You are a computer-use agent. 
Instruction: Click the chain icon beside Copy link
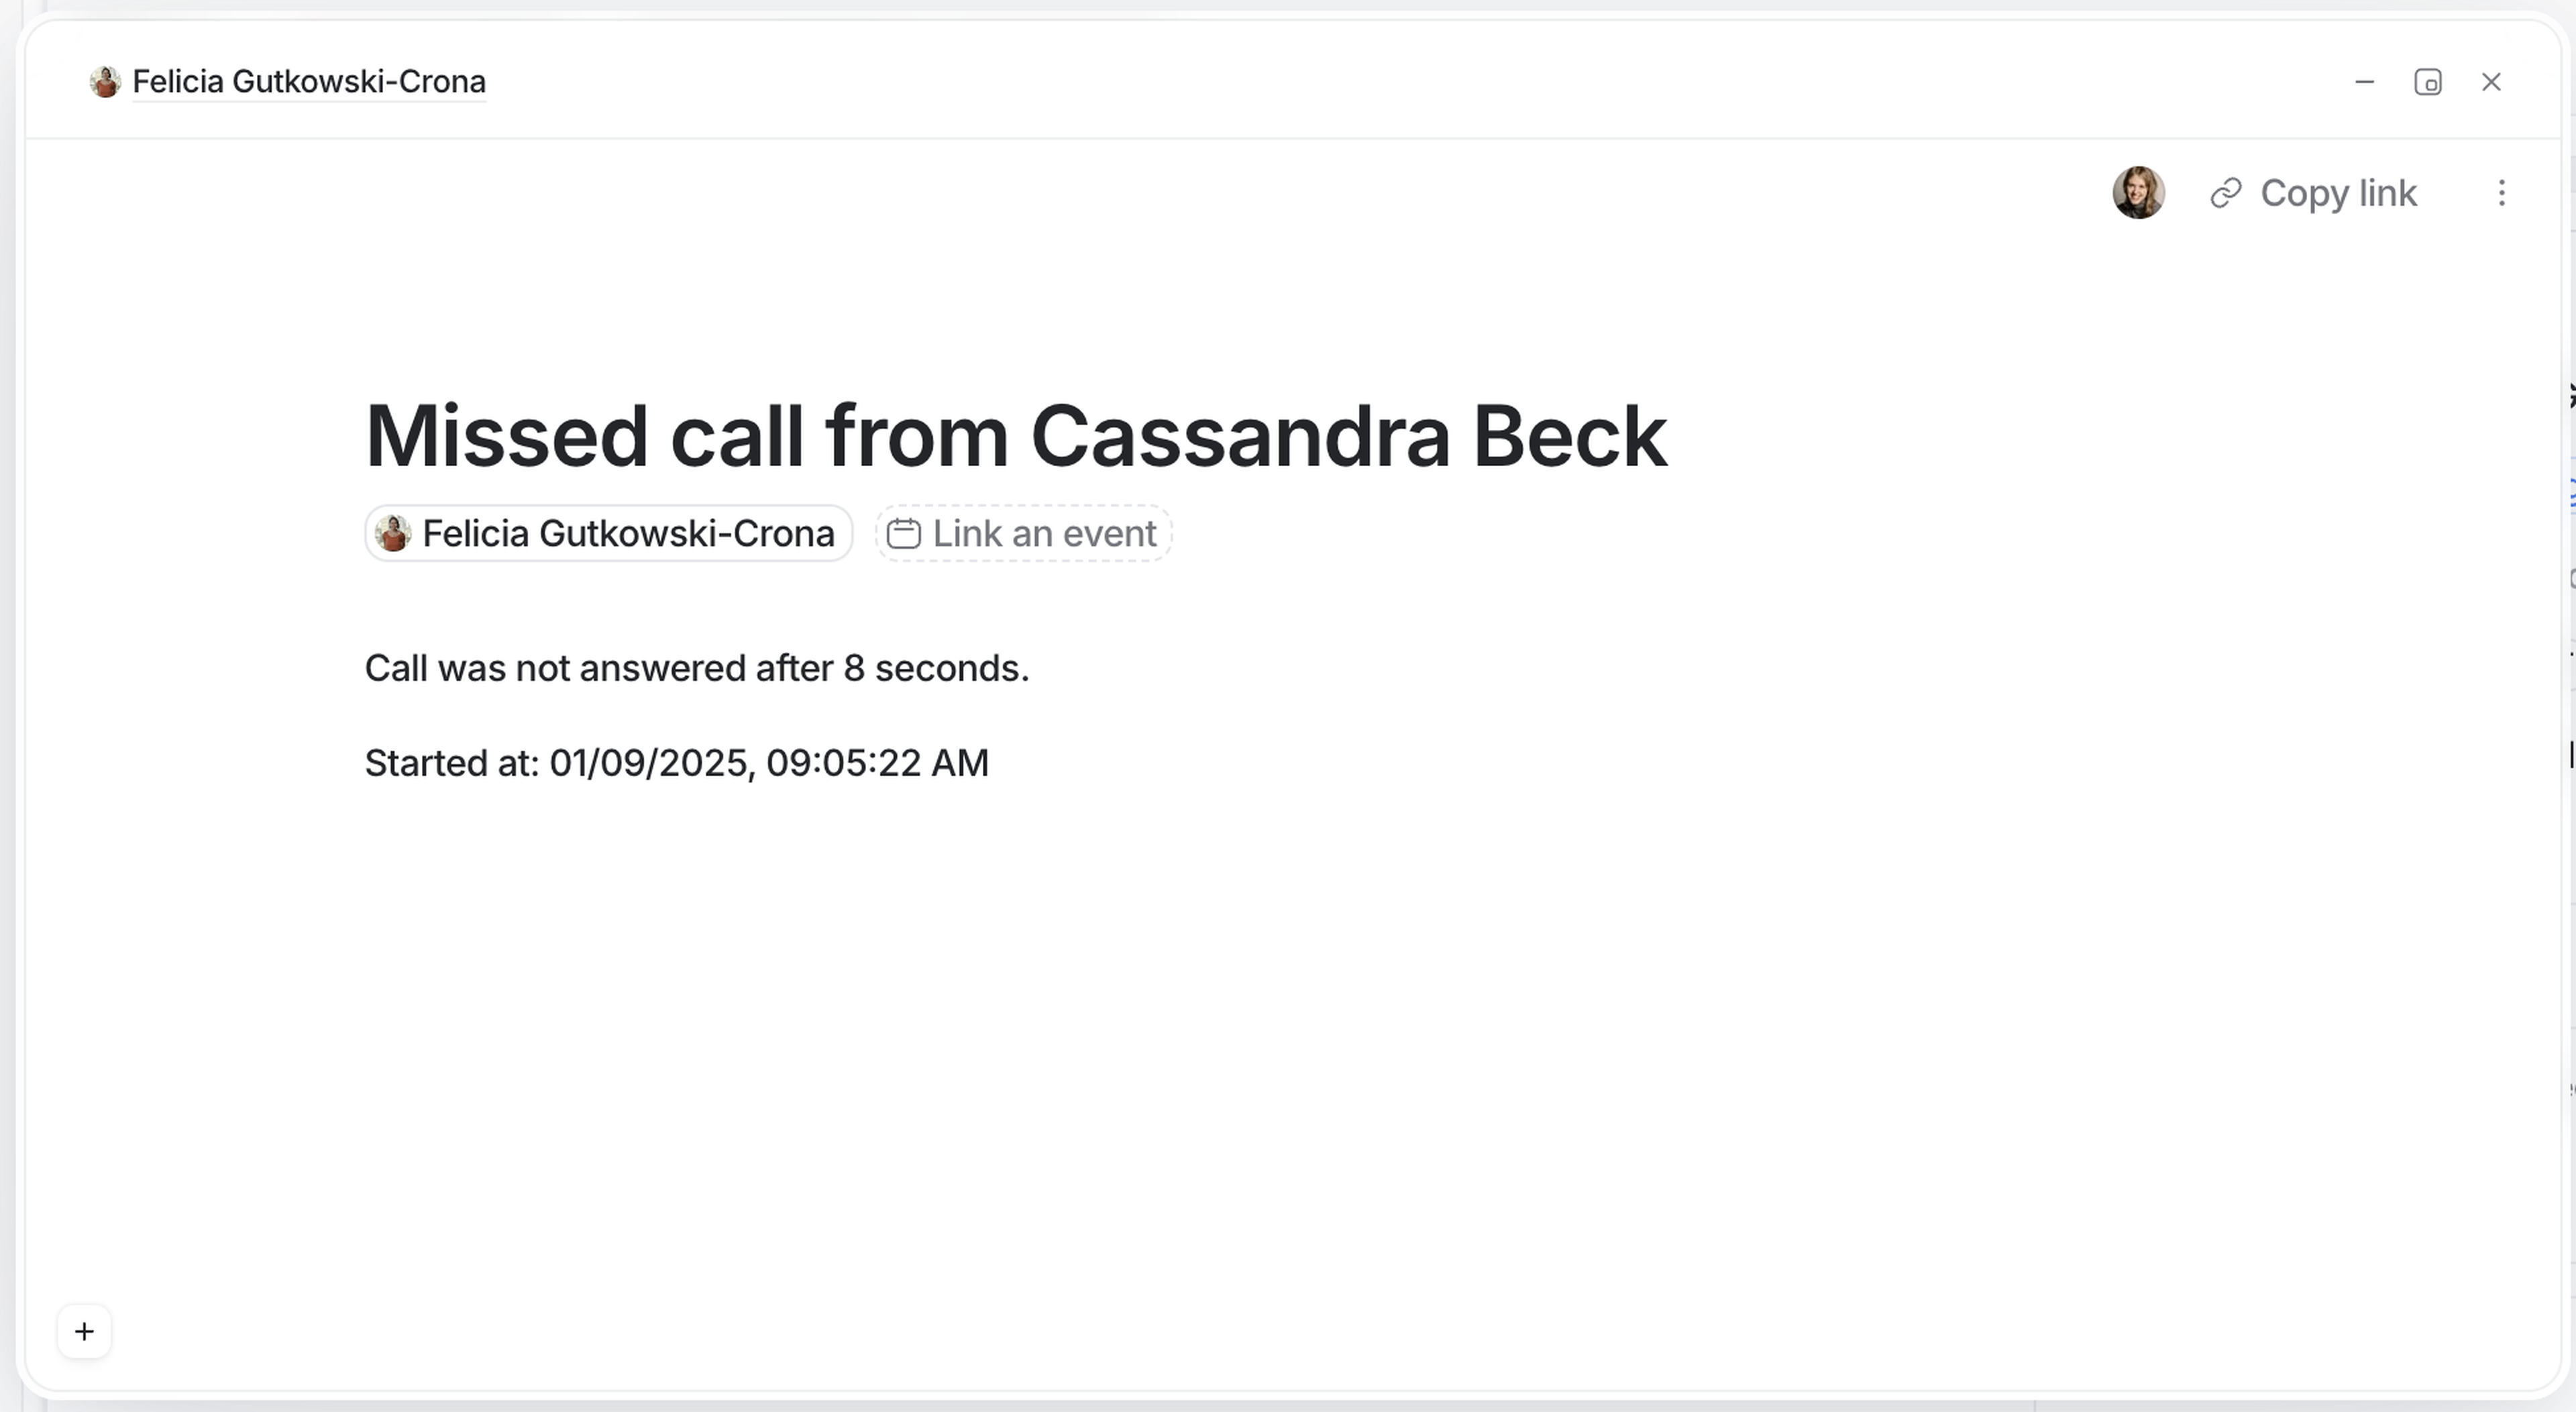point(2225,193)
